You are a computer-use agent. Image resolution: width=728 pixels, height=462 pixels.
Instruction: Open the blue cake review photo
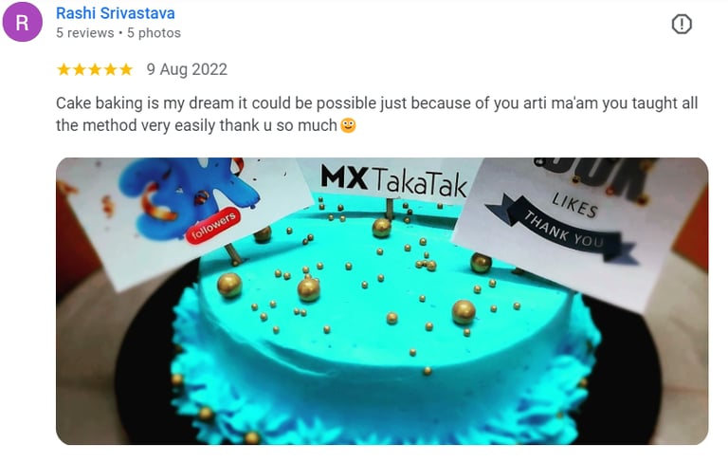[x=382, y=301]
